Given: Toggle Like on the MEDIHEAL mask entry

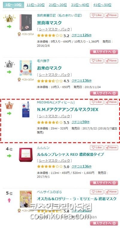Looking at the screenshot, I should coord(97,102).
